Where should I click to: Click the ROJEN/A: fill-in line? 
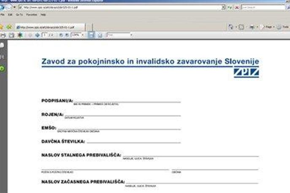click(122, 115)
